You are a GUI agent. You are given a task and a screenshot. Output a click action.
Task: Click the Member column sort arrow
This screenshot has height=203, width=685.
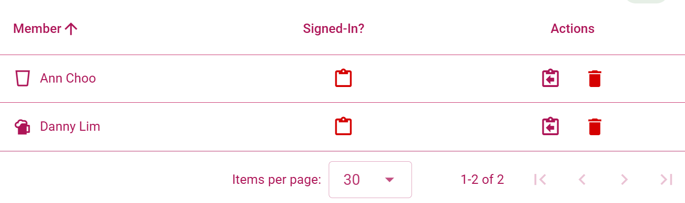(x=71, y=29)
